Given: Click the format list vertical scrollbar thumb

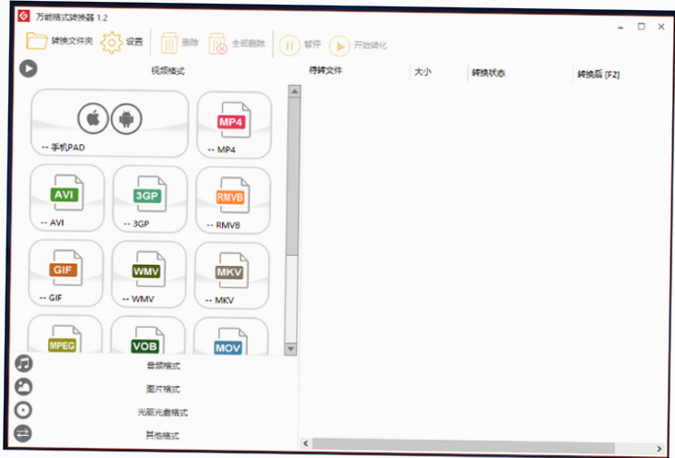Looking at the screenshot, I should click(293, 176).
